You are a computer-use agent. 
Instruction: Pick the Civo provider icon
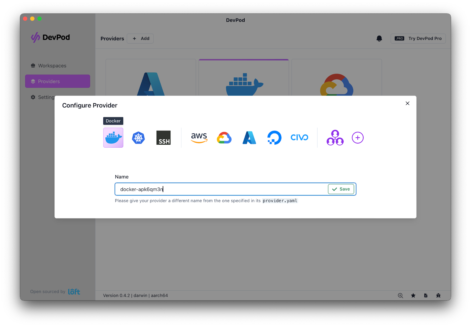click(299, 137)
